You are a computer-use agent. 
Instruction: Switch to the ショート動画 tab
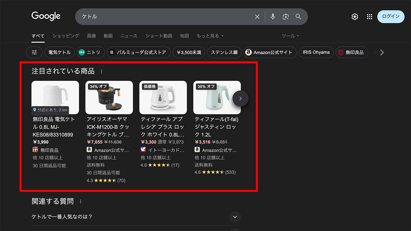[159, 36]
